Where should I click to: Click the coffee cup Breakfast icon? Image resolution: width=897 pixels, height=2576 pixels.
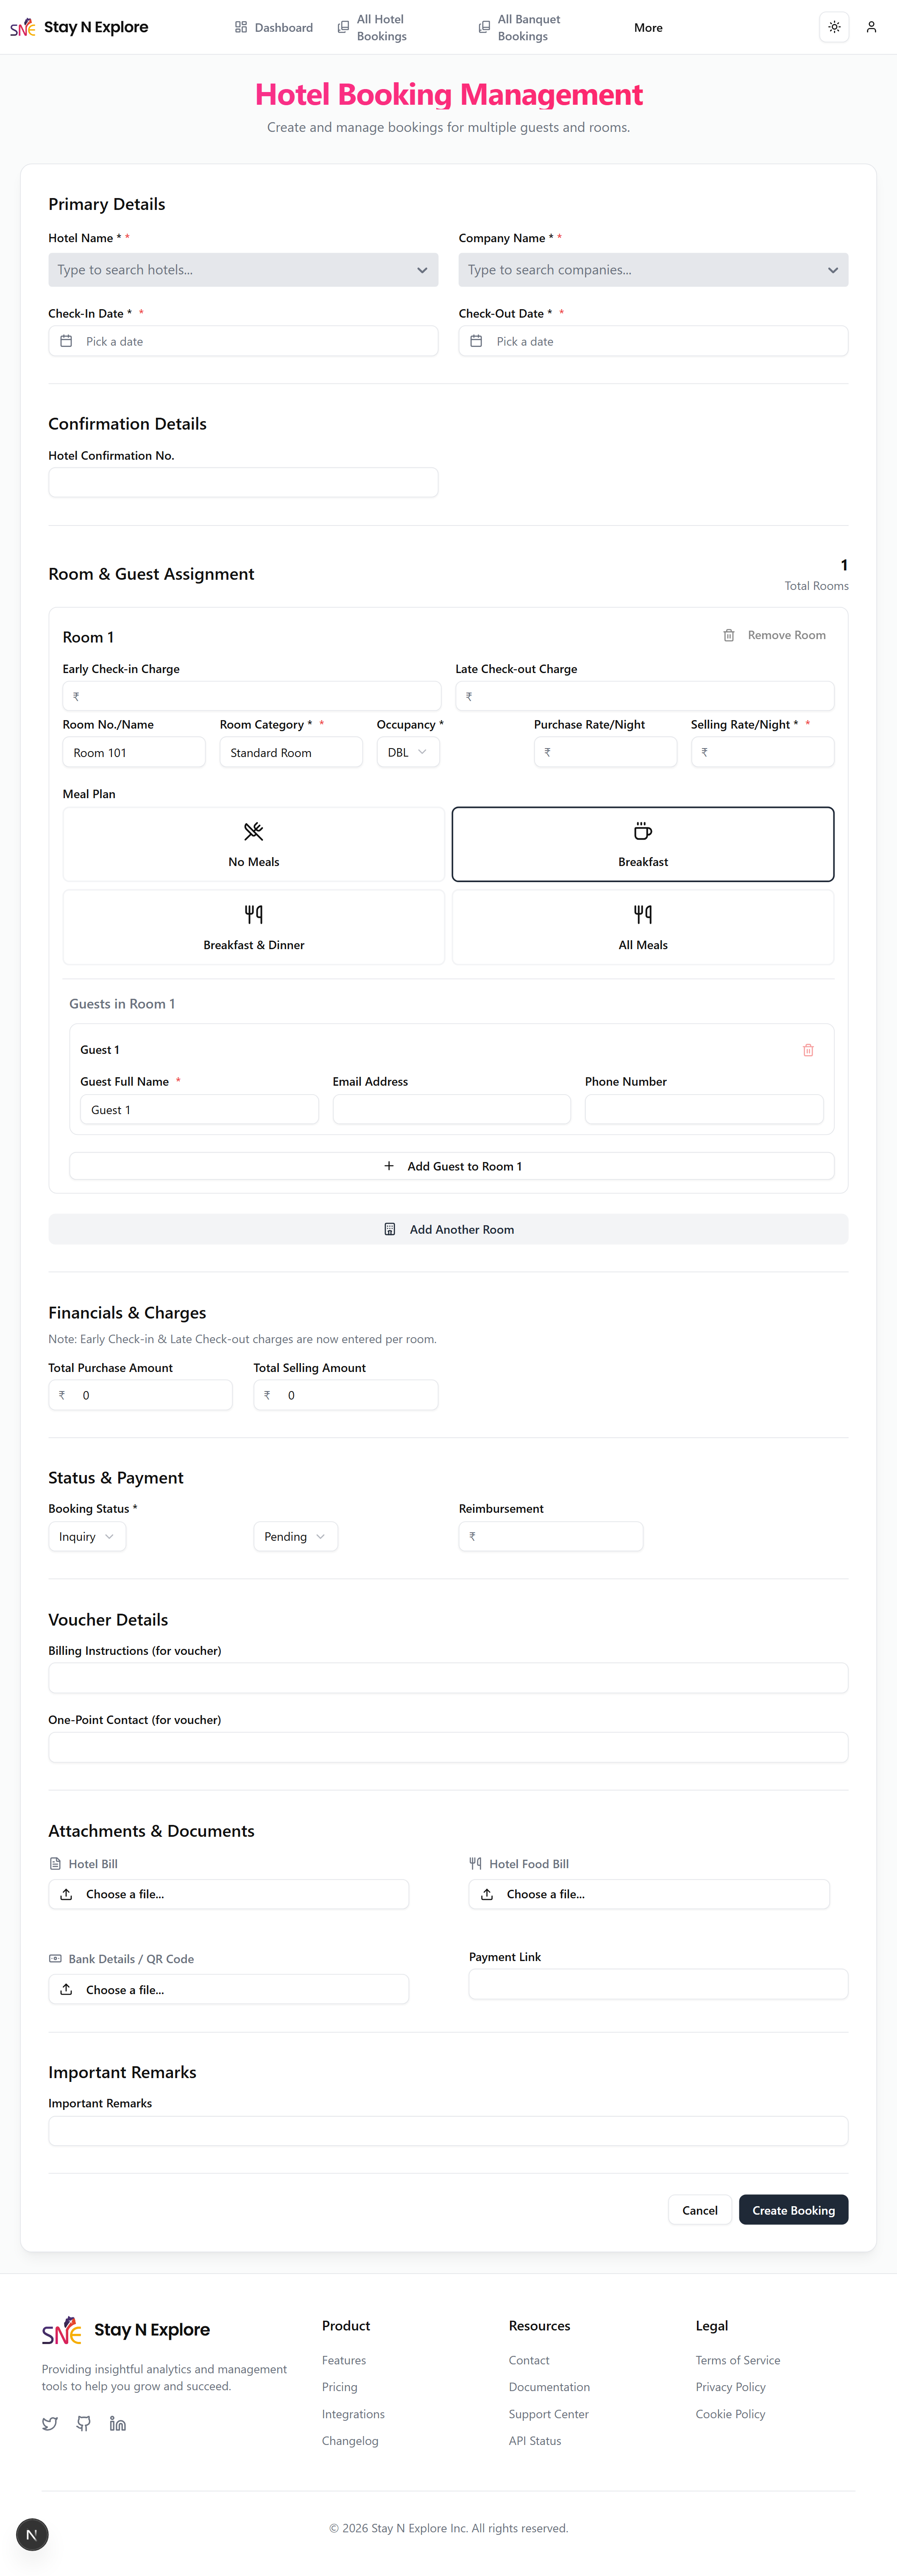pyautogui.click(x=643, y=831)
